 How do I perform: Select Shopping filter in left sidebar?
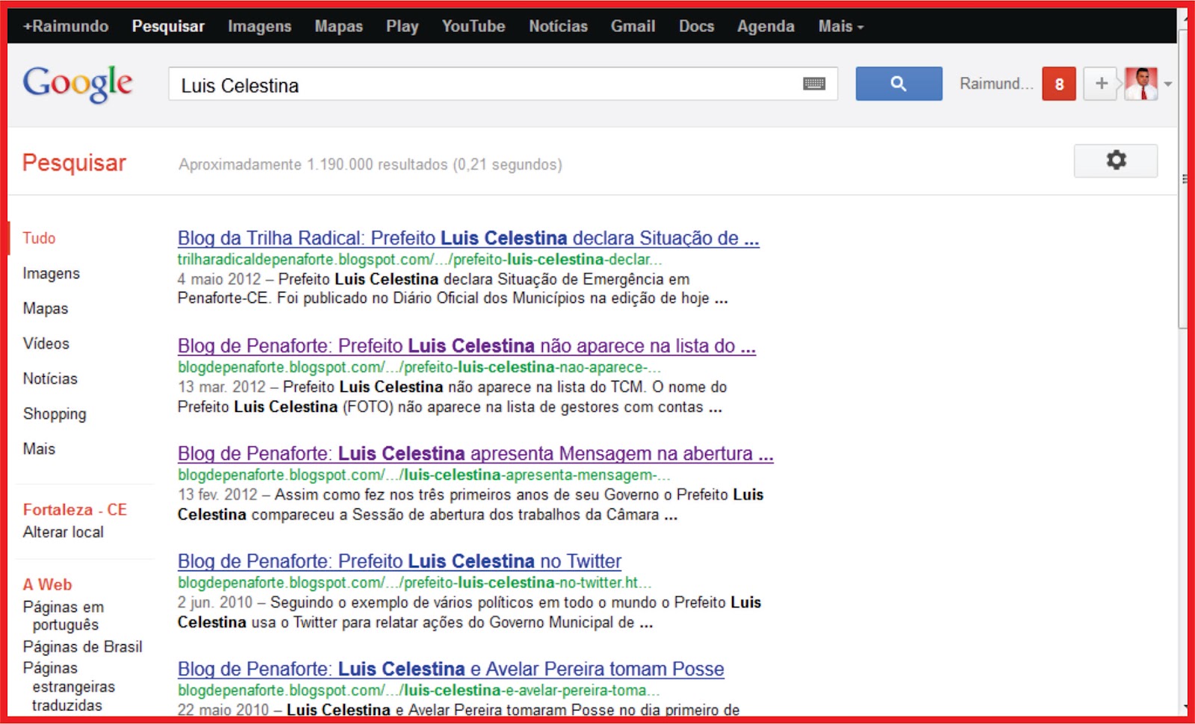pyautogui.click(x=55, y=414)
